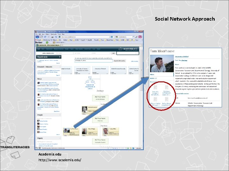Click Add Your Name Graduate Student box

click(x=100, y=141)
